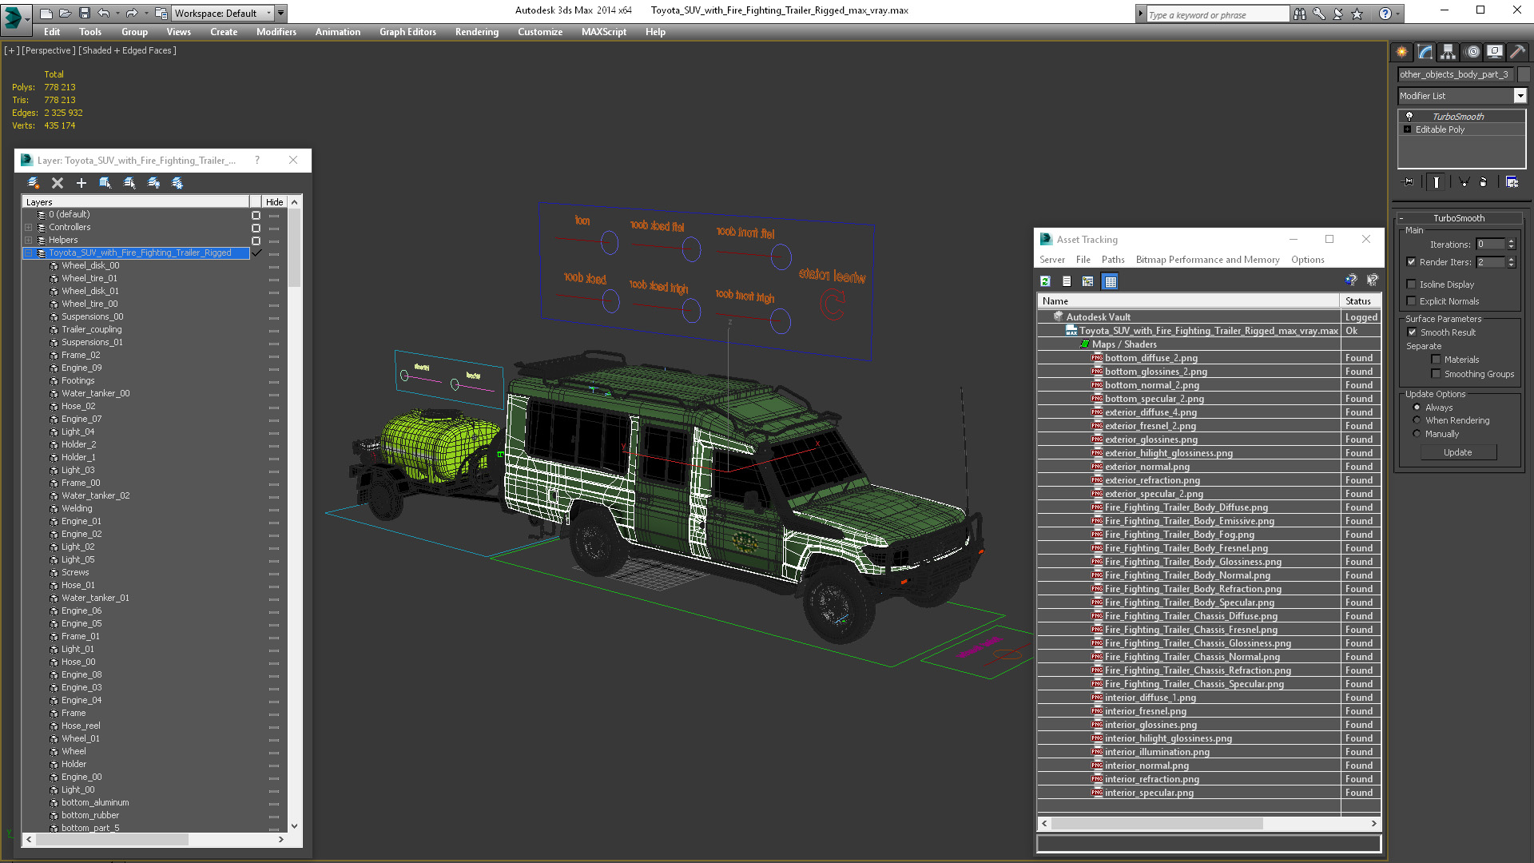Viewport: 1534px width, 863px height.
Task: Click the Perspective viewport label
Action: (49, 50)
